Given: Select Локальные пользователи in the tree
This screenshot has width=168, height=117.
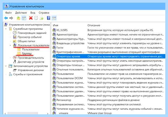Looking at the screenshot, I should [33, 45].
